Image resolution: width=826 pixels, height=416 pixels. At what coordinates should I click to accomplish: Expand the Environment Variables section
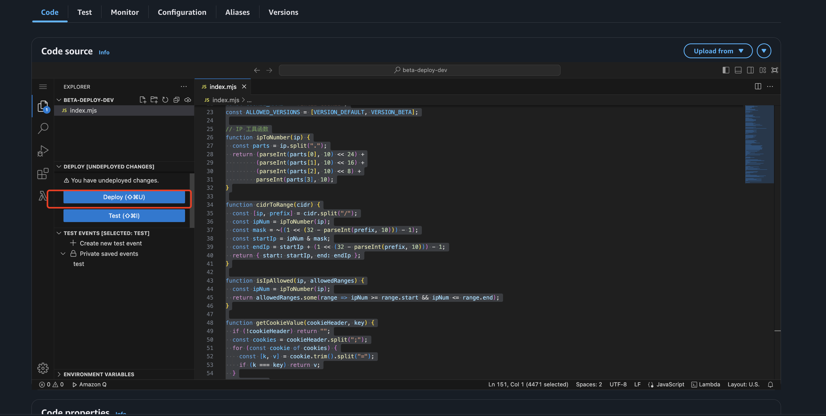point(98,374)
